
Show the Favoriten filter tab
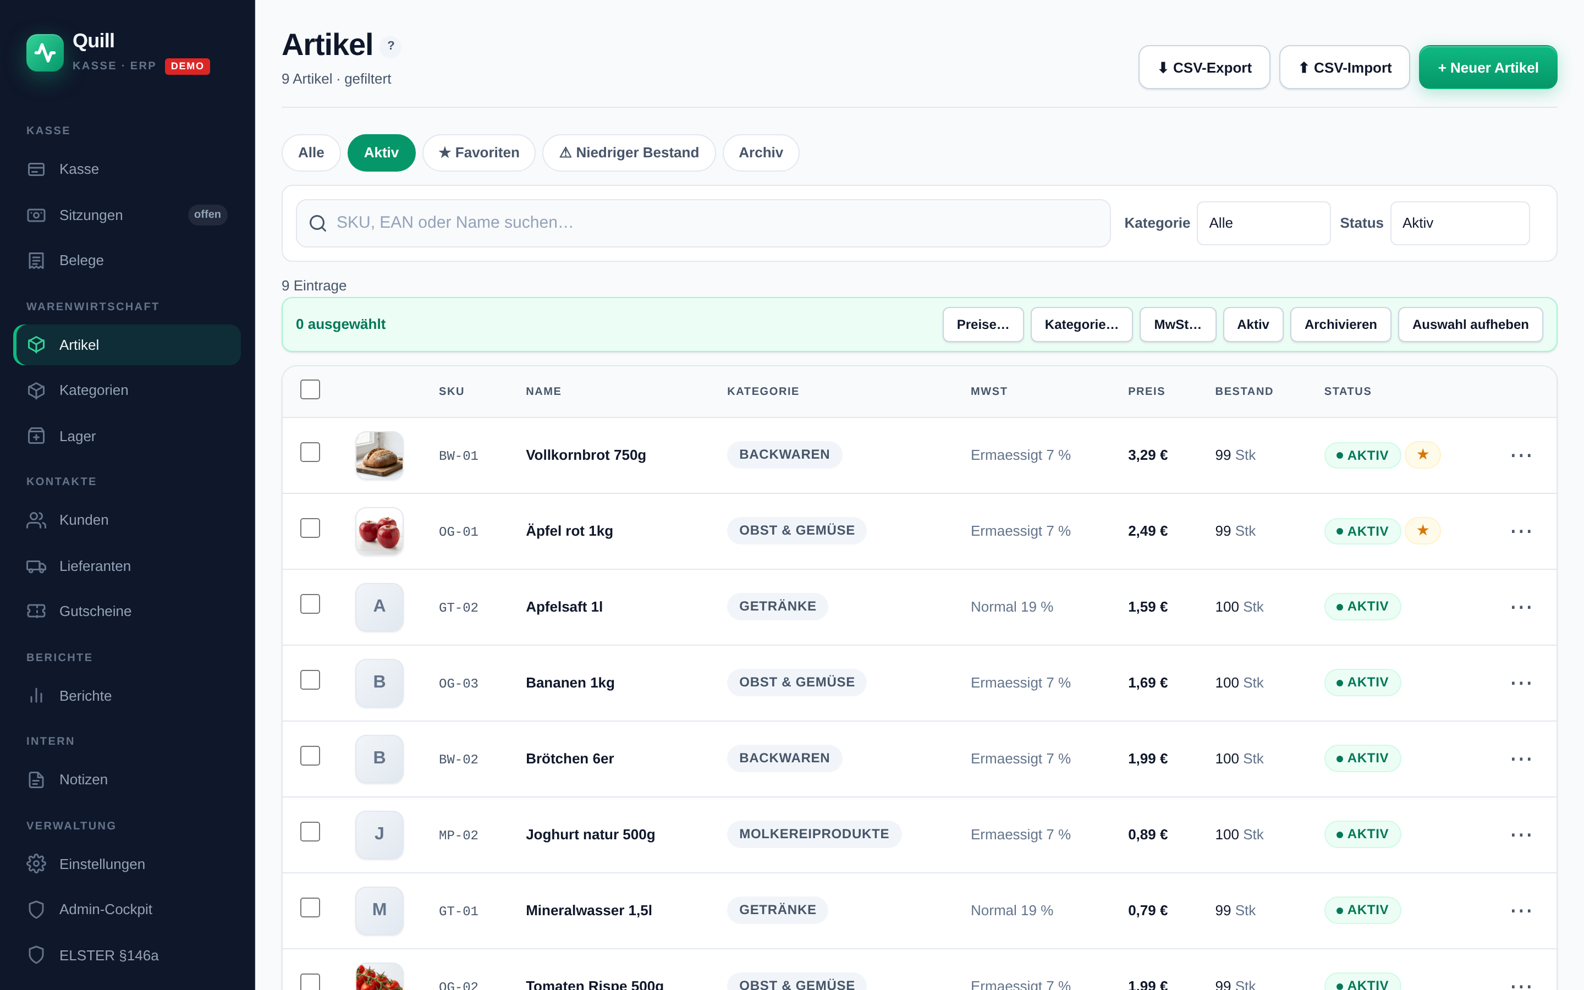pos(479,152)
